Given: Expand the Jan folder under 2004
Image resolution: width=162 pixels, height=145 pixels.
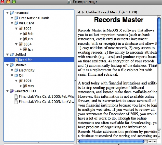Looking at the screenshot, I should (x=21, y=49).
